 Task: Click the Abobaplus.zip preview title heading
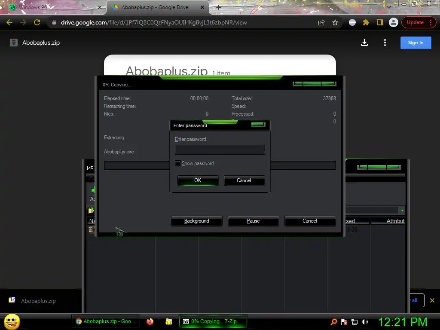(167, 70)
